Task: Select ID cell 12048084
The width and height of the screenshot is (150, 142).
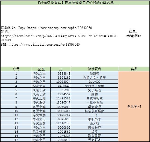Action: point(61,140)
